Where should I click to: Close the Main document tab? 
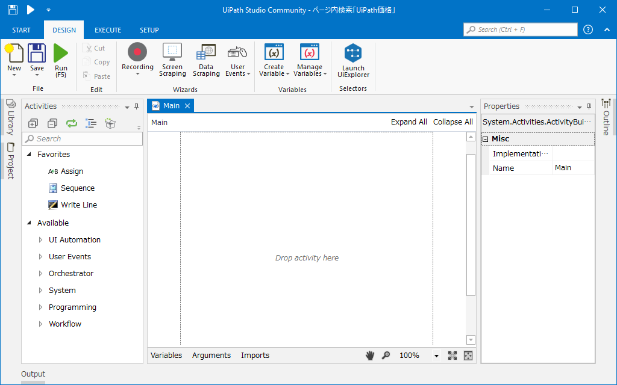click(x=187, y=106)
